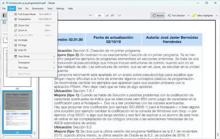
Task: Expand the Trim View submenu arrow
Action: click(x=54, y=67)
